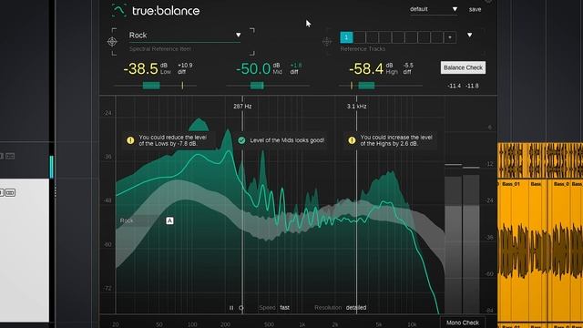Click the Mids green checkmark icon
The image size is (583, 328).
241,140
